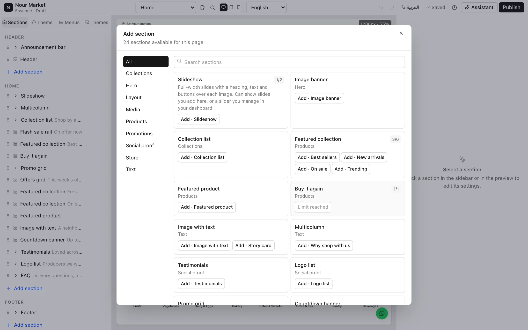Click the Search sections input field
This screenshot has width=528, height=330.
coord(289,62)
